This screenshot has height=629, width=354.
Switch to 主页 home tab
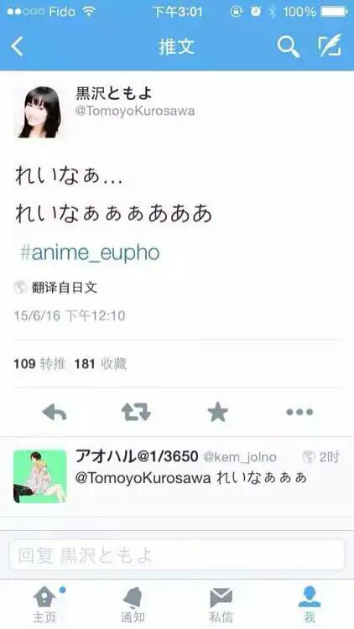tap(45, 604)
